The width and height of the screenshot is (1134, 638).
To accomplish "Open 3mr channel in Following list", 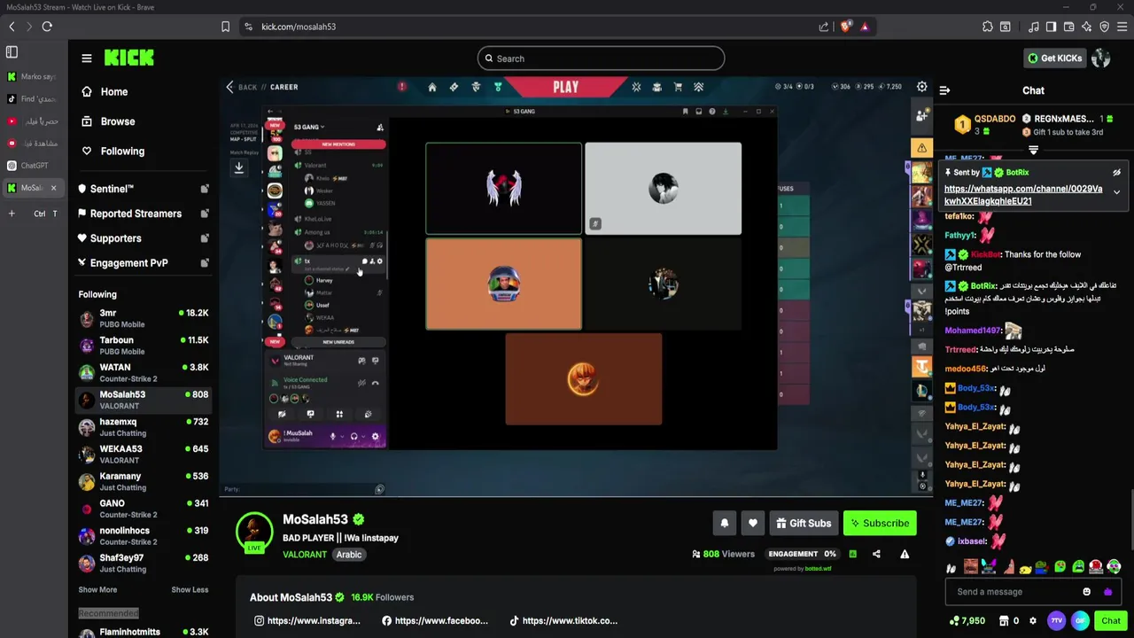I will pos(144,318).
